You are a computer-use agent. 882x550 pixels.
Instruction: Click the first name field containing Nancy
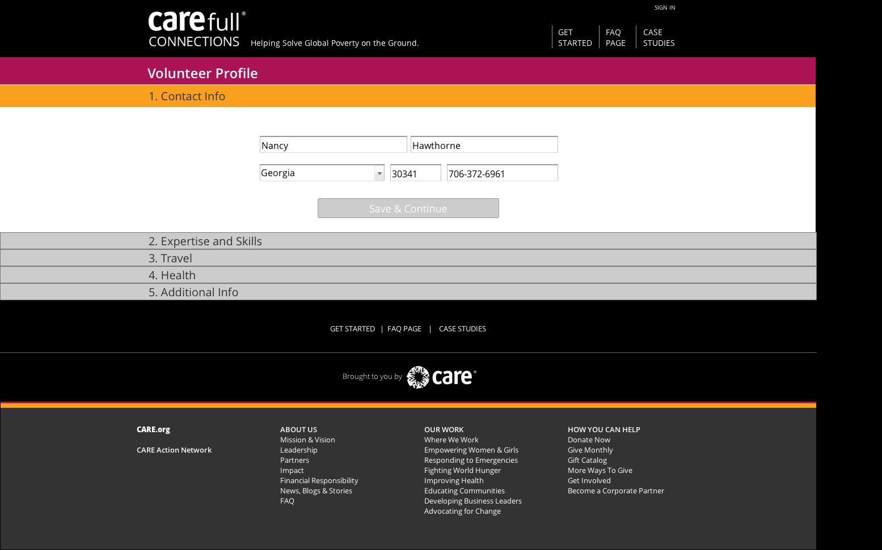(x=334, y=144)
